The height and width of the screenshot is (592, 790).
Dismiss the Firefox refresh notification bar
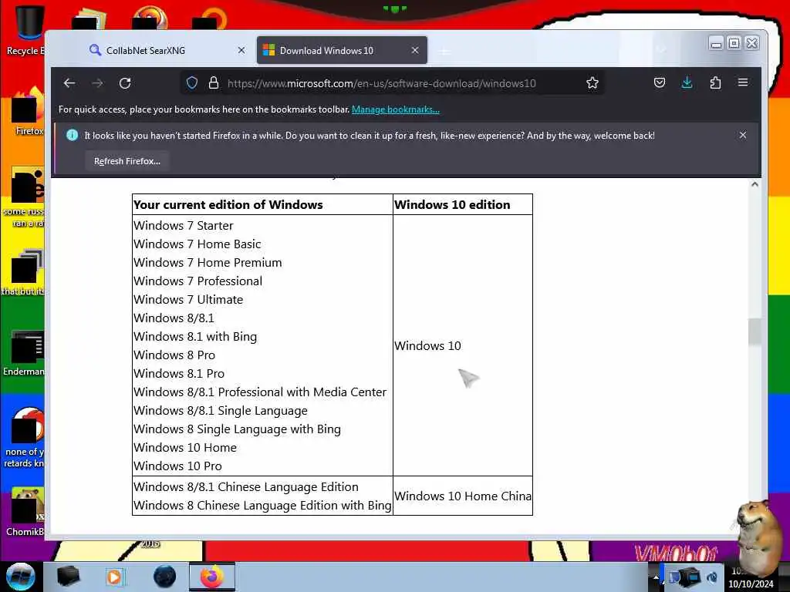pos(743,135)
